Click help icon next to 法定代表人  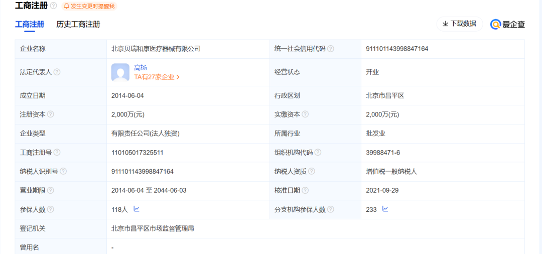pyautogui.click(x=57, y=72)
